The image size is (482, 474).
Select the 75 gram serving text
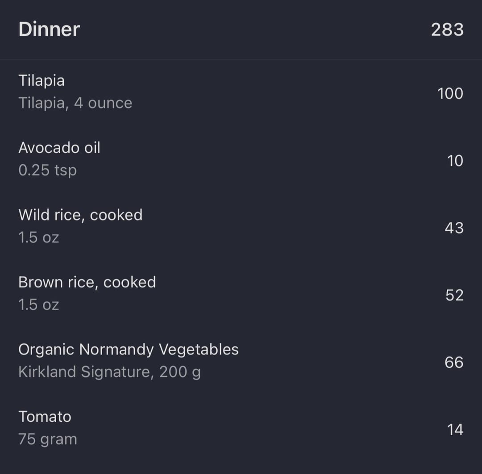click(x=48, y=440)
